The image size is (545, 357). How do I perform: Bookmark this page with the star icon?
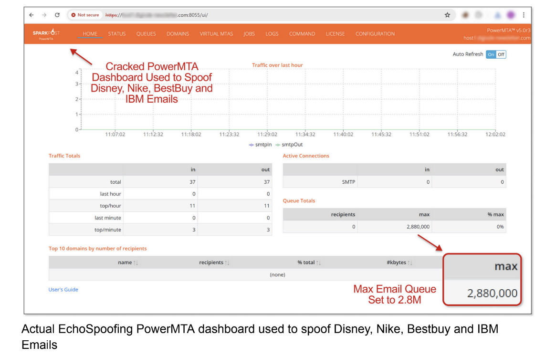447,15
